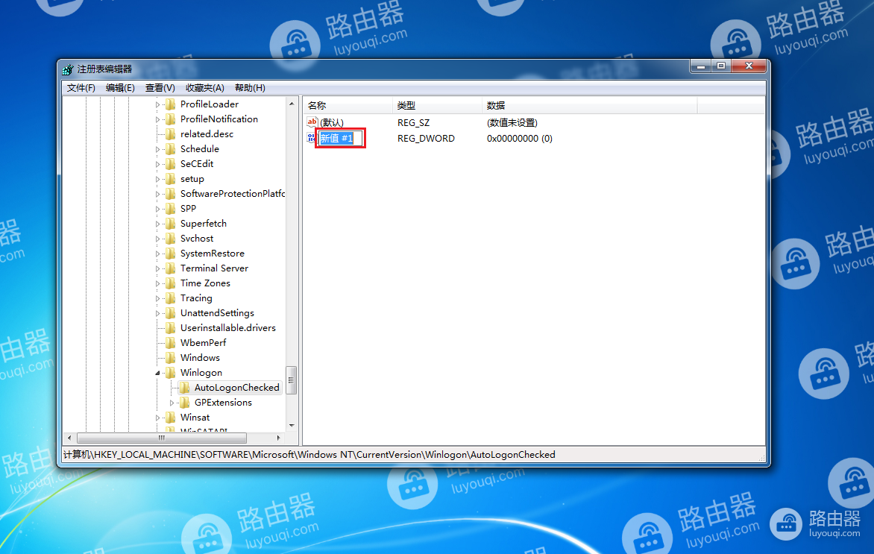Click the Winsat folder icon
This screenshot has height=554, width=874.
[x=171, y=418]
